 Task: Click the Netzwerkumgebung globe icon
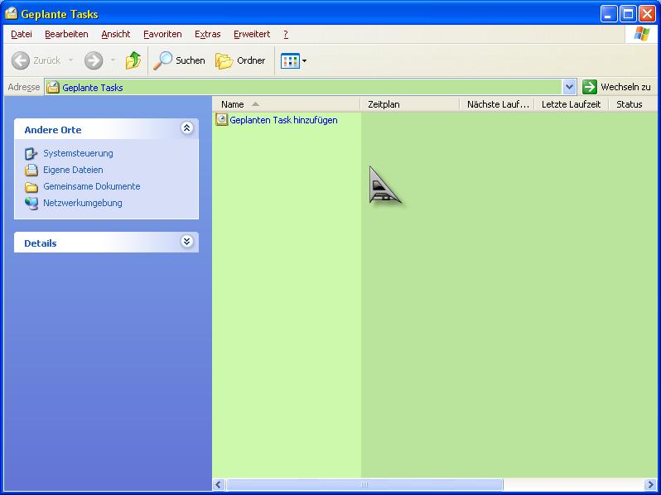tap(31, 203)
